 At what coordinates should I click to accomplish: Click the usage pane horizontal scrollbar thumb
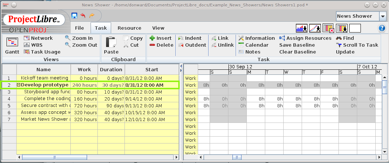237,157
